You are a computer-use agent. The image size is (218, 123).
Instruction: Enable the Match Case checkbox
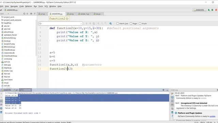pyautogui.click(x=118, y=24)
